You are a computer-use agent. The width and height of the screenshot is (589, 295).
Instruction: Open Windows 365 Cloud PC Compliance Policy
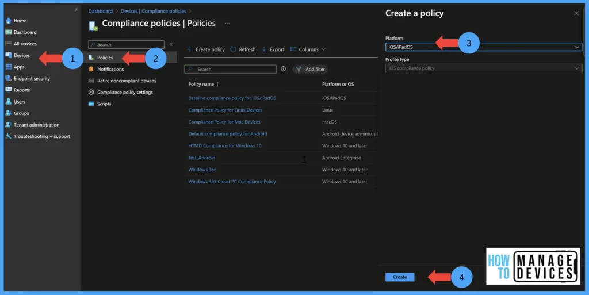click(x=232, y=181)
